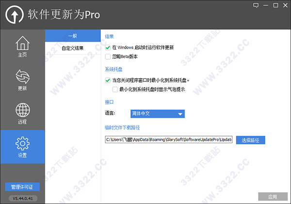Screen dimensions: 291x204
Task: Open the 远程 remote globe section
Action: (22, 113)
